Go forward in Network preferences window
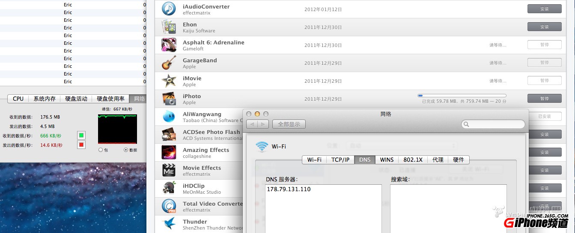This screenshot has width=575, height=233. (263, 124)
